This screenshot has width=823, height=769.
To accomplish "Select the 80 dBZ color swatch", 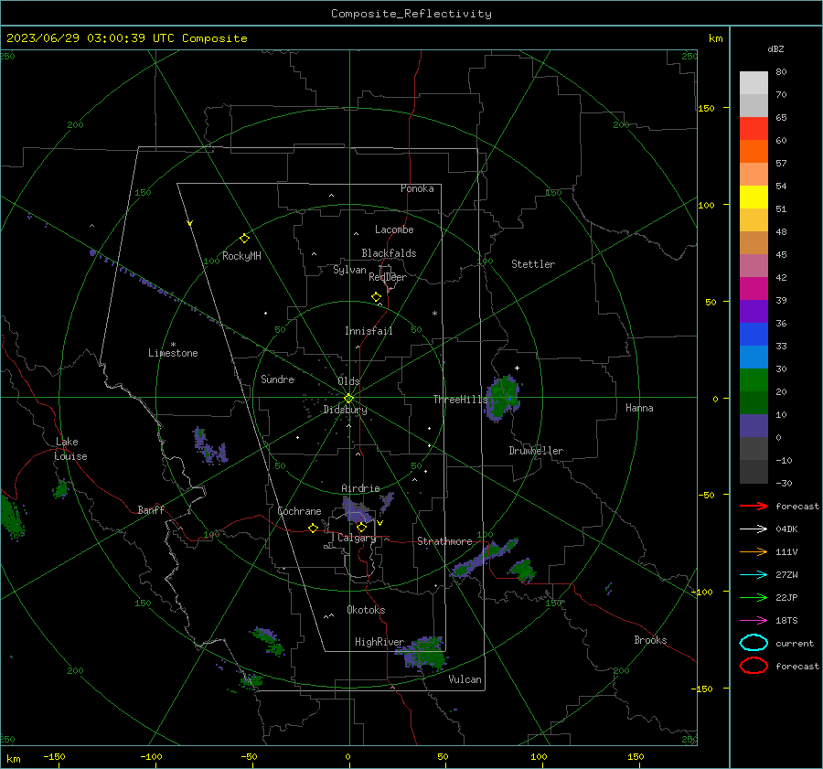I will [x=754, y=83].
